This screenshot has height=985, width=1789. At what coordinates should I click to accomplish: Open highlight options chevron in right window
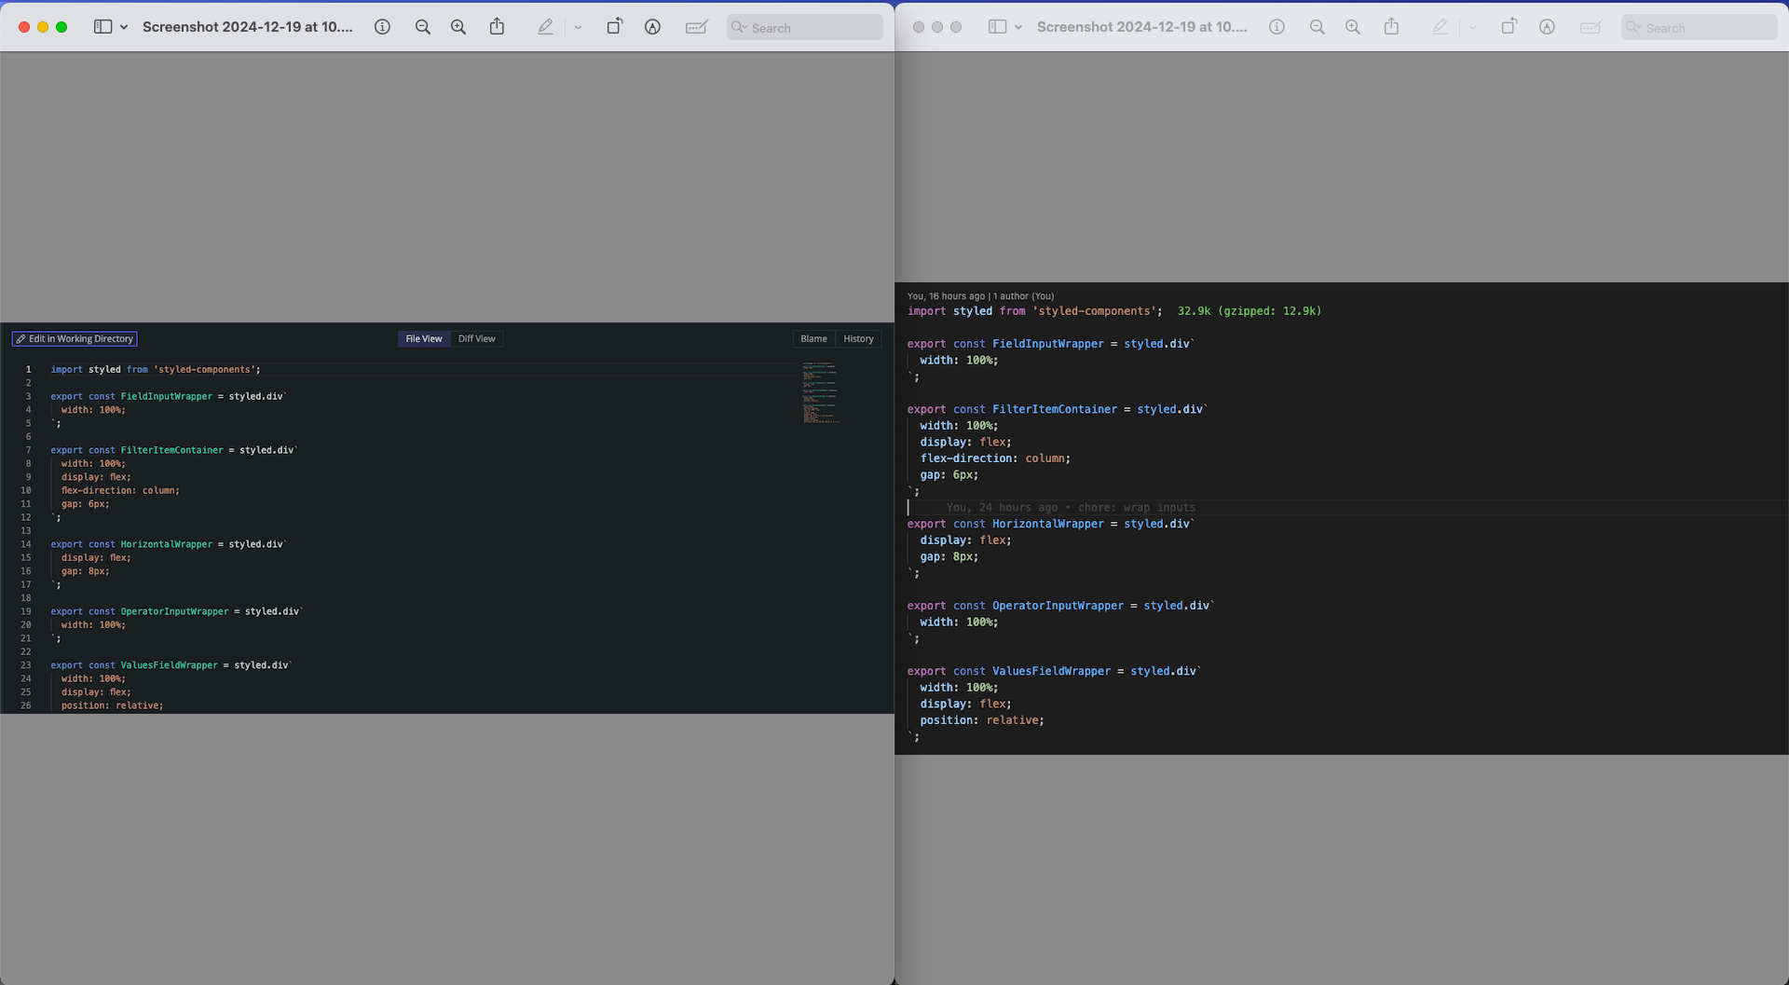[x=1472, y=27]
